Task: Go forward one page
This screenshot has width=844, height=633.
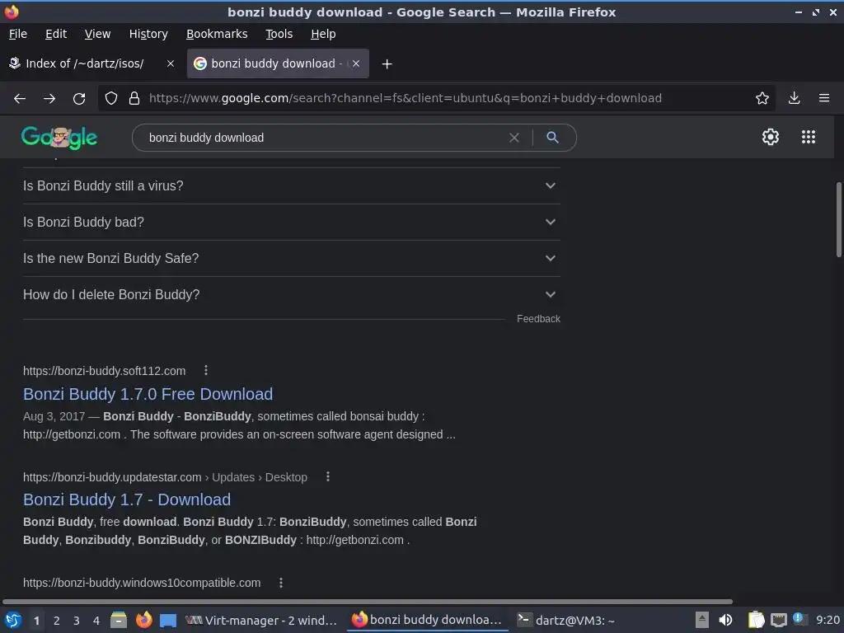Action: (x=49, y=99)
